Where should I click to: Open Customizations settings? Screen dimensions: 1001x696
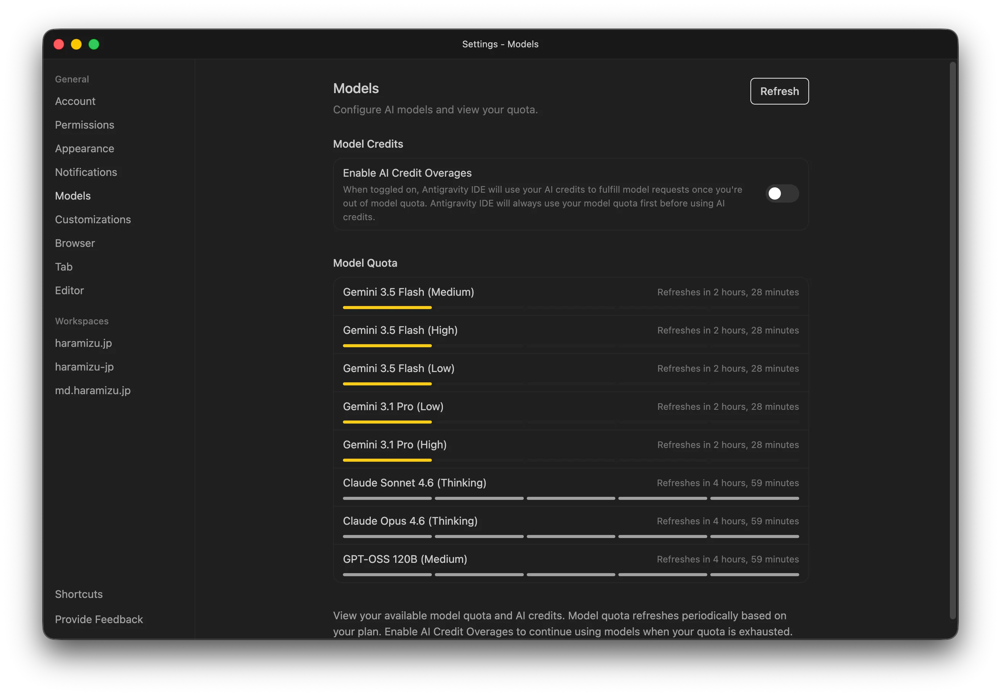93,219
